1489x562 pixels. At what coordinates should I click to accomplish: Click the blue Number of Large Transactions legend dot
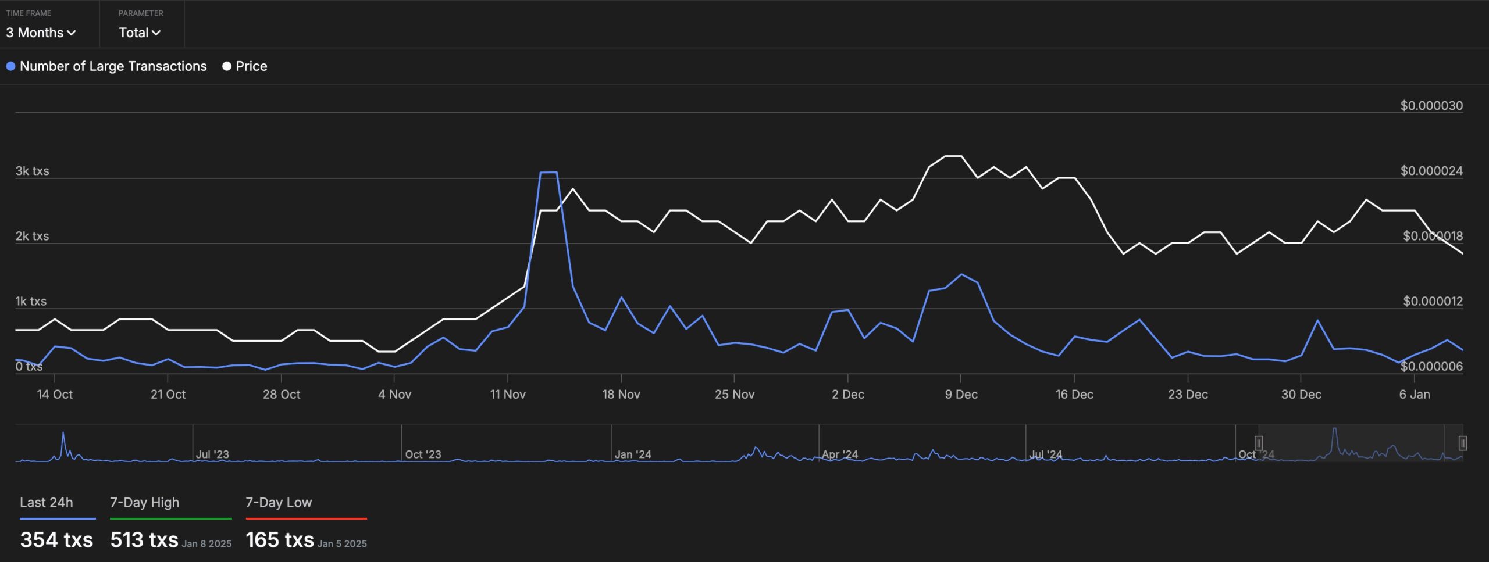pyautogui.click(x=10, y=66)
